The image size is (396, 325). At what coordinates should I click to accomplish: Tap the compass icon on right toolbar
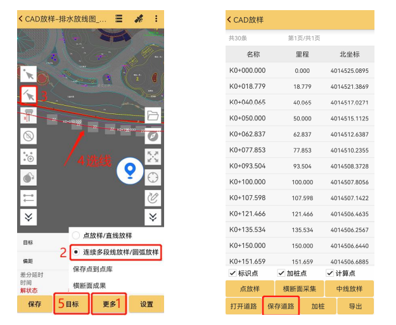click(153, 136)
